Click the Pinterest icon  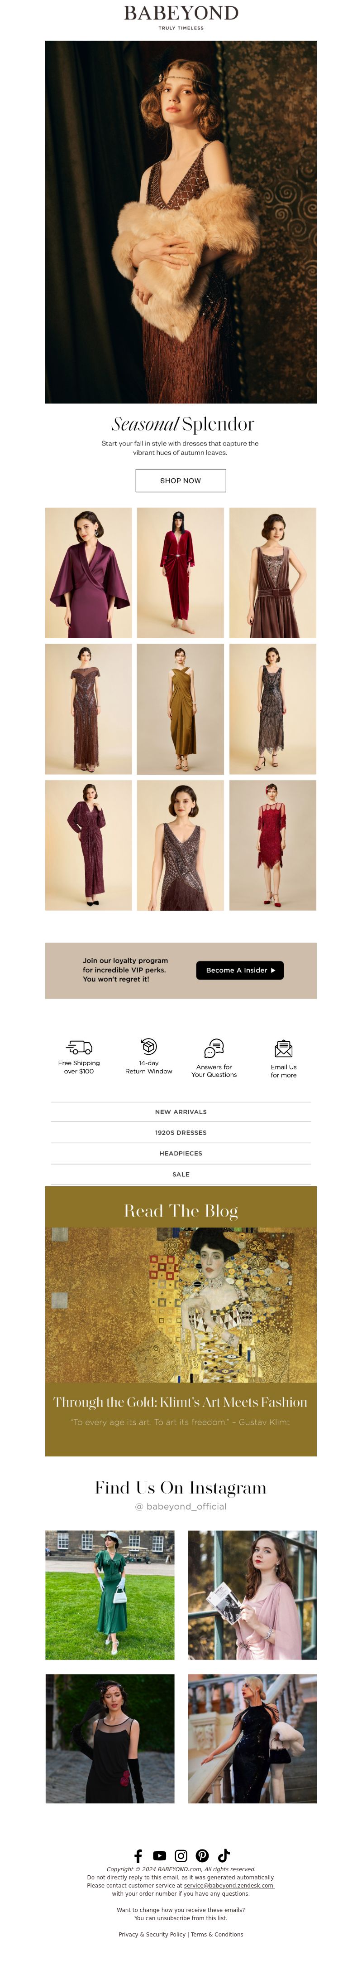[x=202, y=1855]
